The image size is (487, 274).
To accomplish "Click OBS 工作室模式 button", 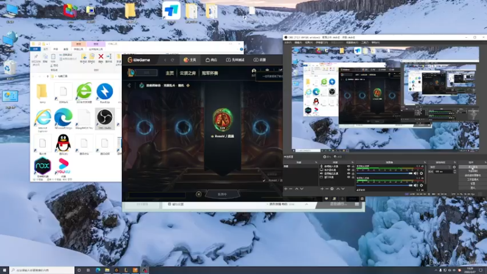I will click(473, 180).
